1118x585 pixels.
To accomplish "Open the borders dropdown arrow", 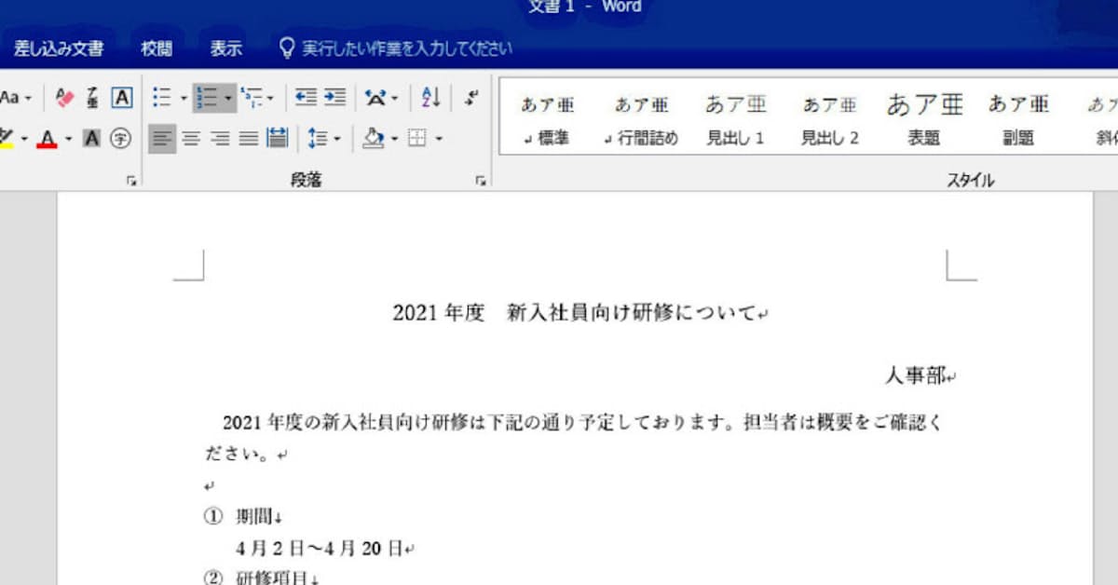I will (x=439, y=139).
